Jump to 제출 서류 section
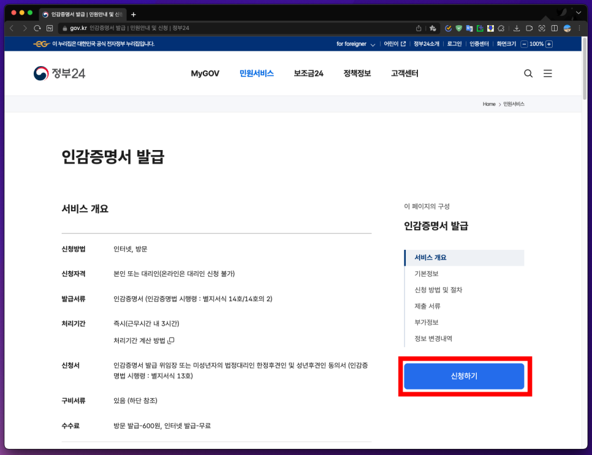Screen dimensions: 592x455 (427, 306)
